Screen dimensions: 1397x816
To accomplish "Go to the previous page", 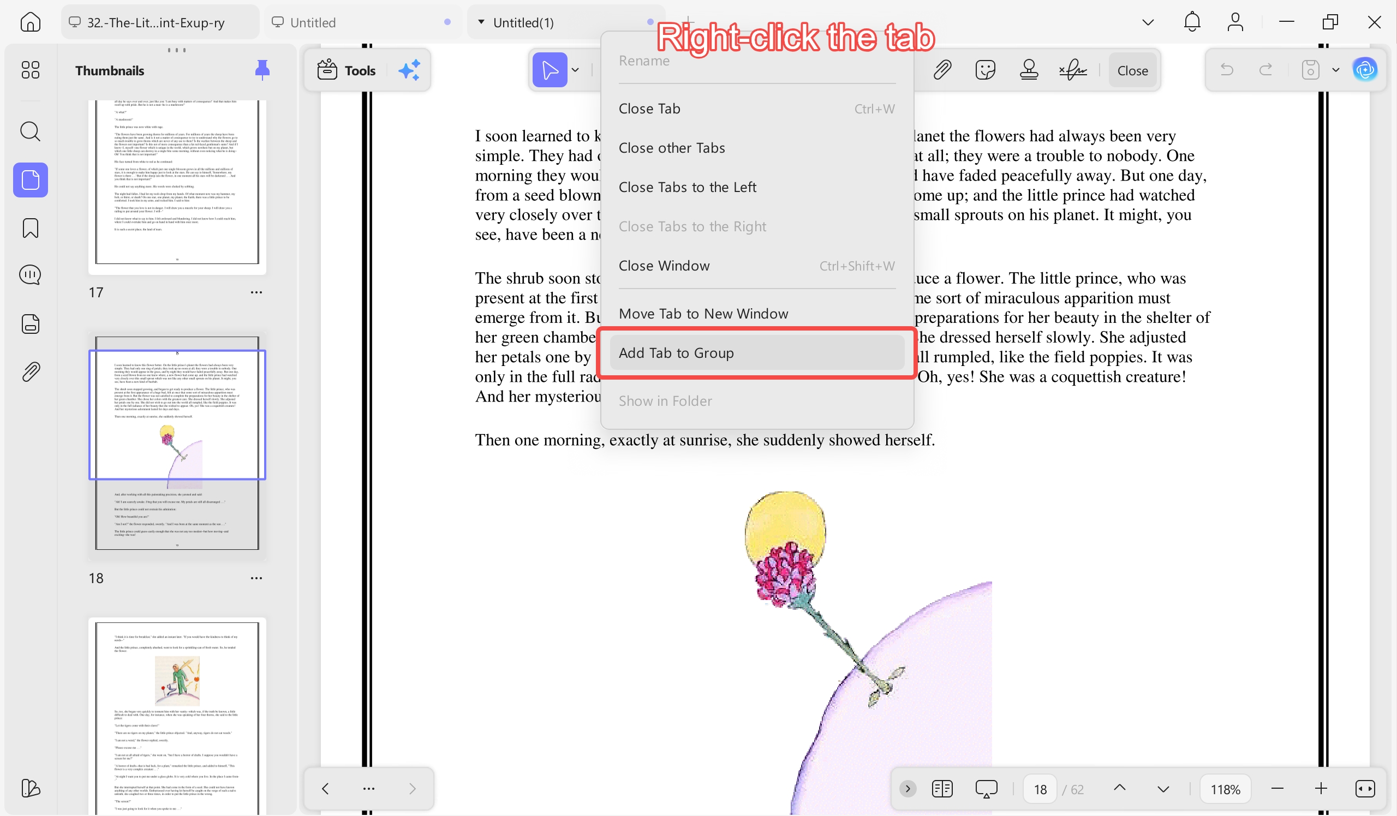I will tap(1120, 788).
